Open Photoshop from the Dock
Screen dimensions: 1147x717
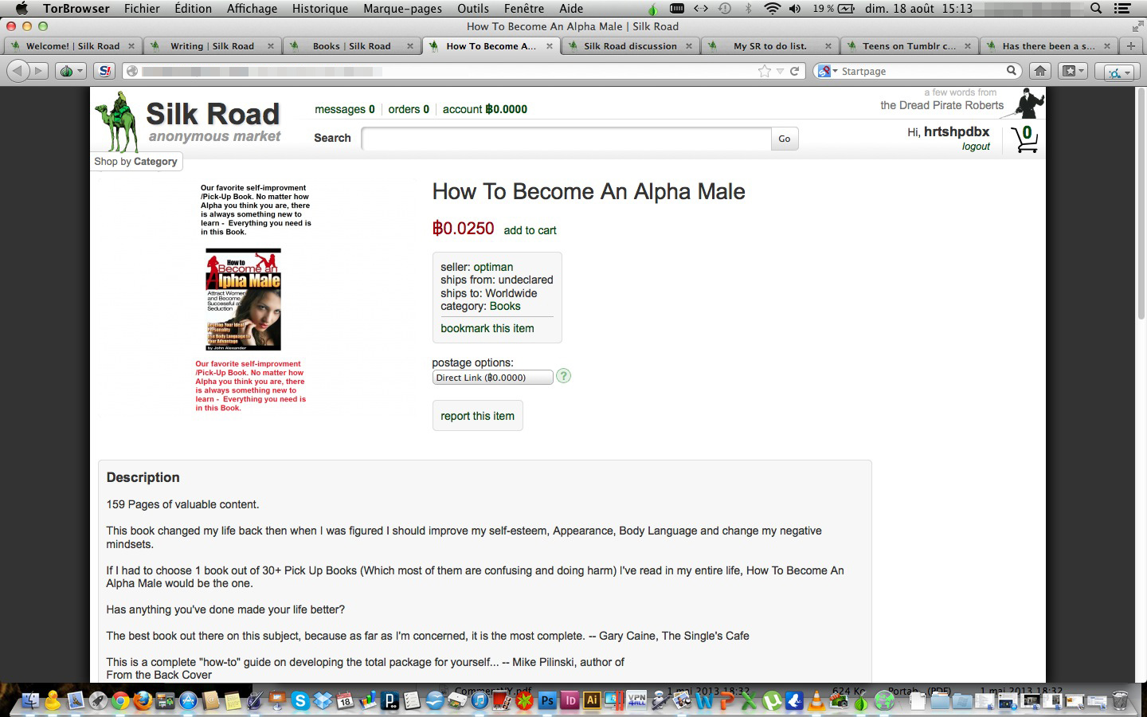point(547,700)
